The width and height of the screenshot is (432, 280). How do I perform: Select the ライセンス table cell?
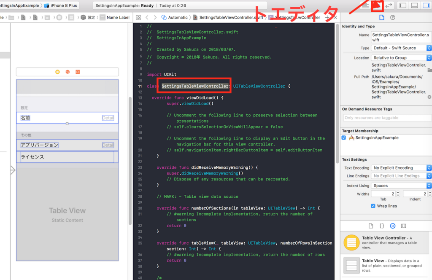tap(67, 157)
